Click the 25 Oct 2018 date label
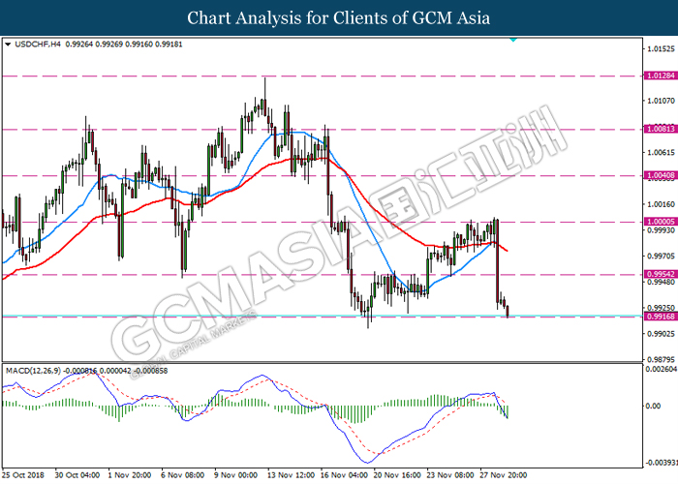678x484 pixels. (x=22, y=475)
